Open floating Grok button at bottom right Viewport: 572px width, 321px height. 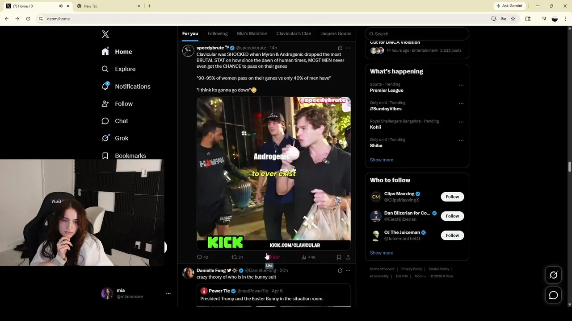tap(553, 275)
